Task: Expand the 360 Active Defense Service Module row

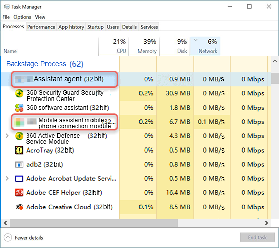Action: click(x=7, y=136)
